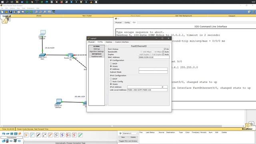Choose the blue coaxial cable connection
The image size is (256, 144).
pyautogui.click(x=62, y=135)
